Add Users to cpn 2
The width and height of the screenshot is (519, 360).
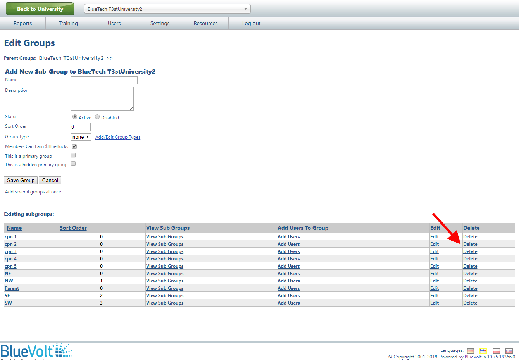pos(289,244)
